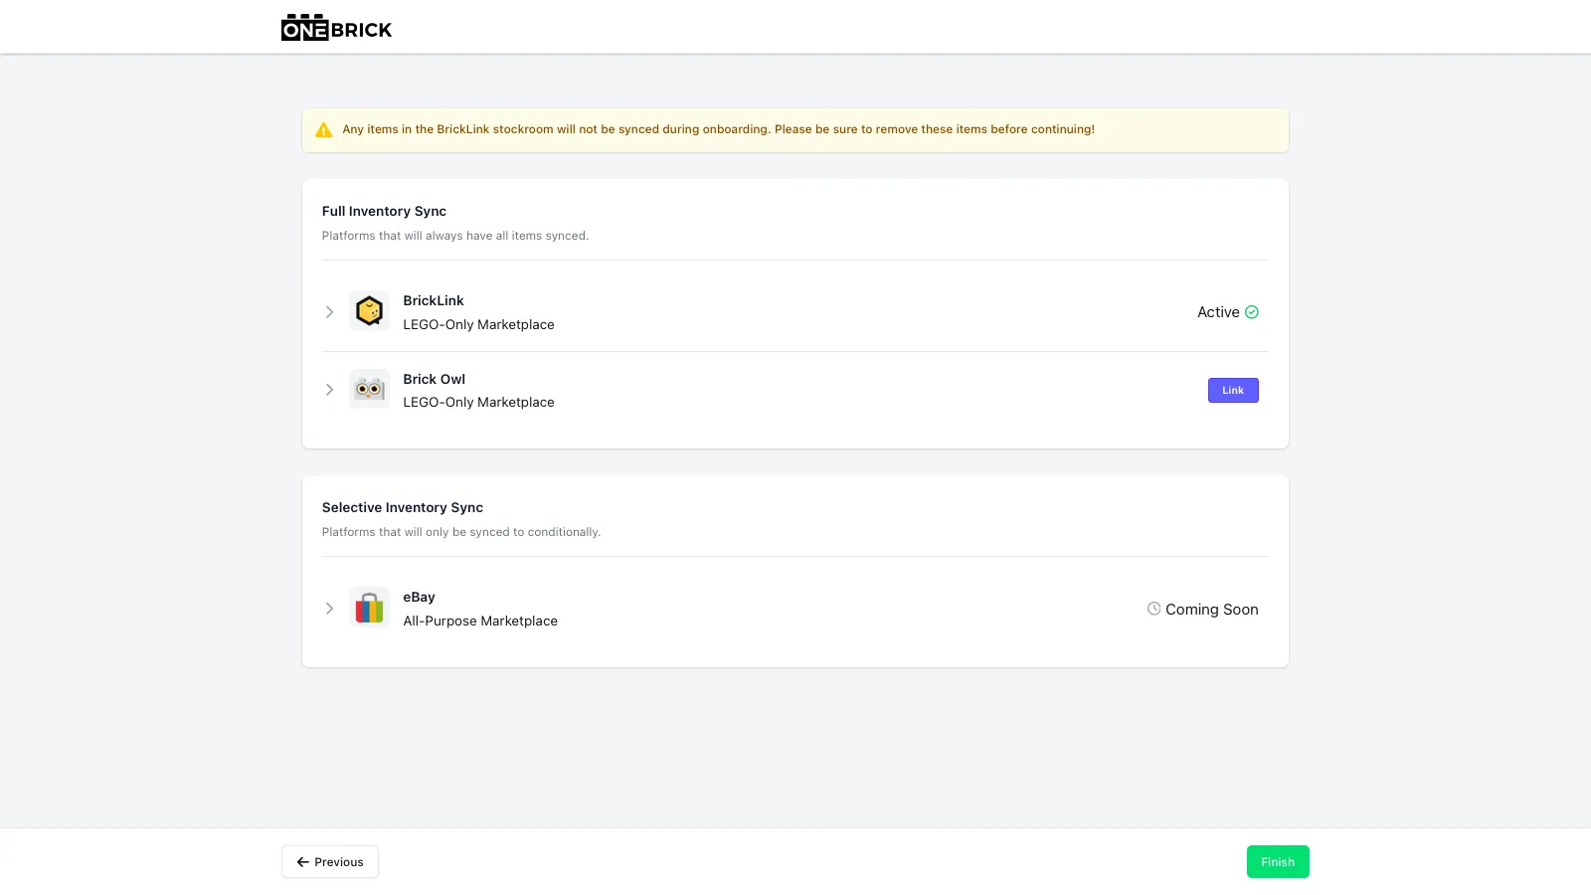
Task: Click LEGO-Only Marketplace under Brick Owl
Action: tap(478, 402)
